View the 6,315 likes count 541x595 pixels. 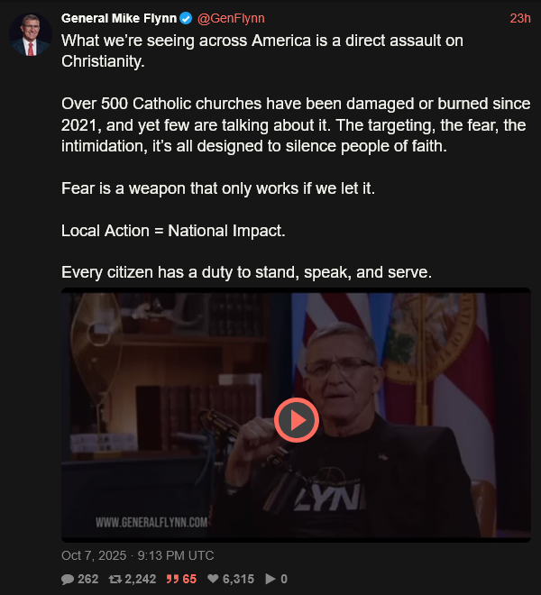(x=238, y=579)
